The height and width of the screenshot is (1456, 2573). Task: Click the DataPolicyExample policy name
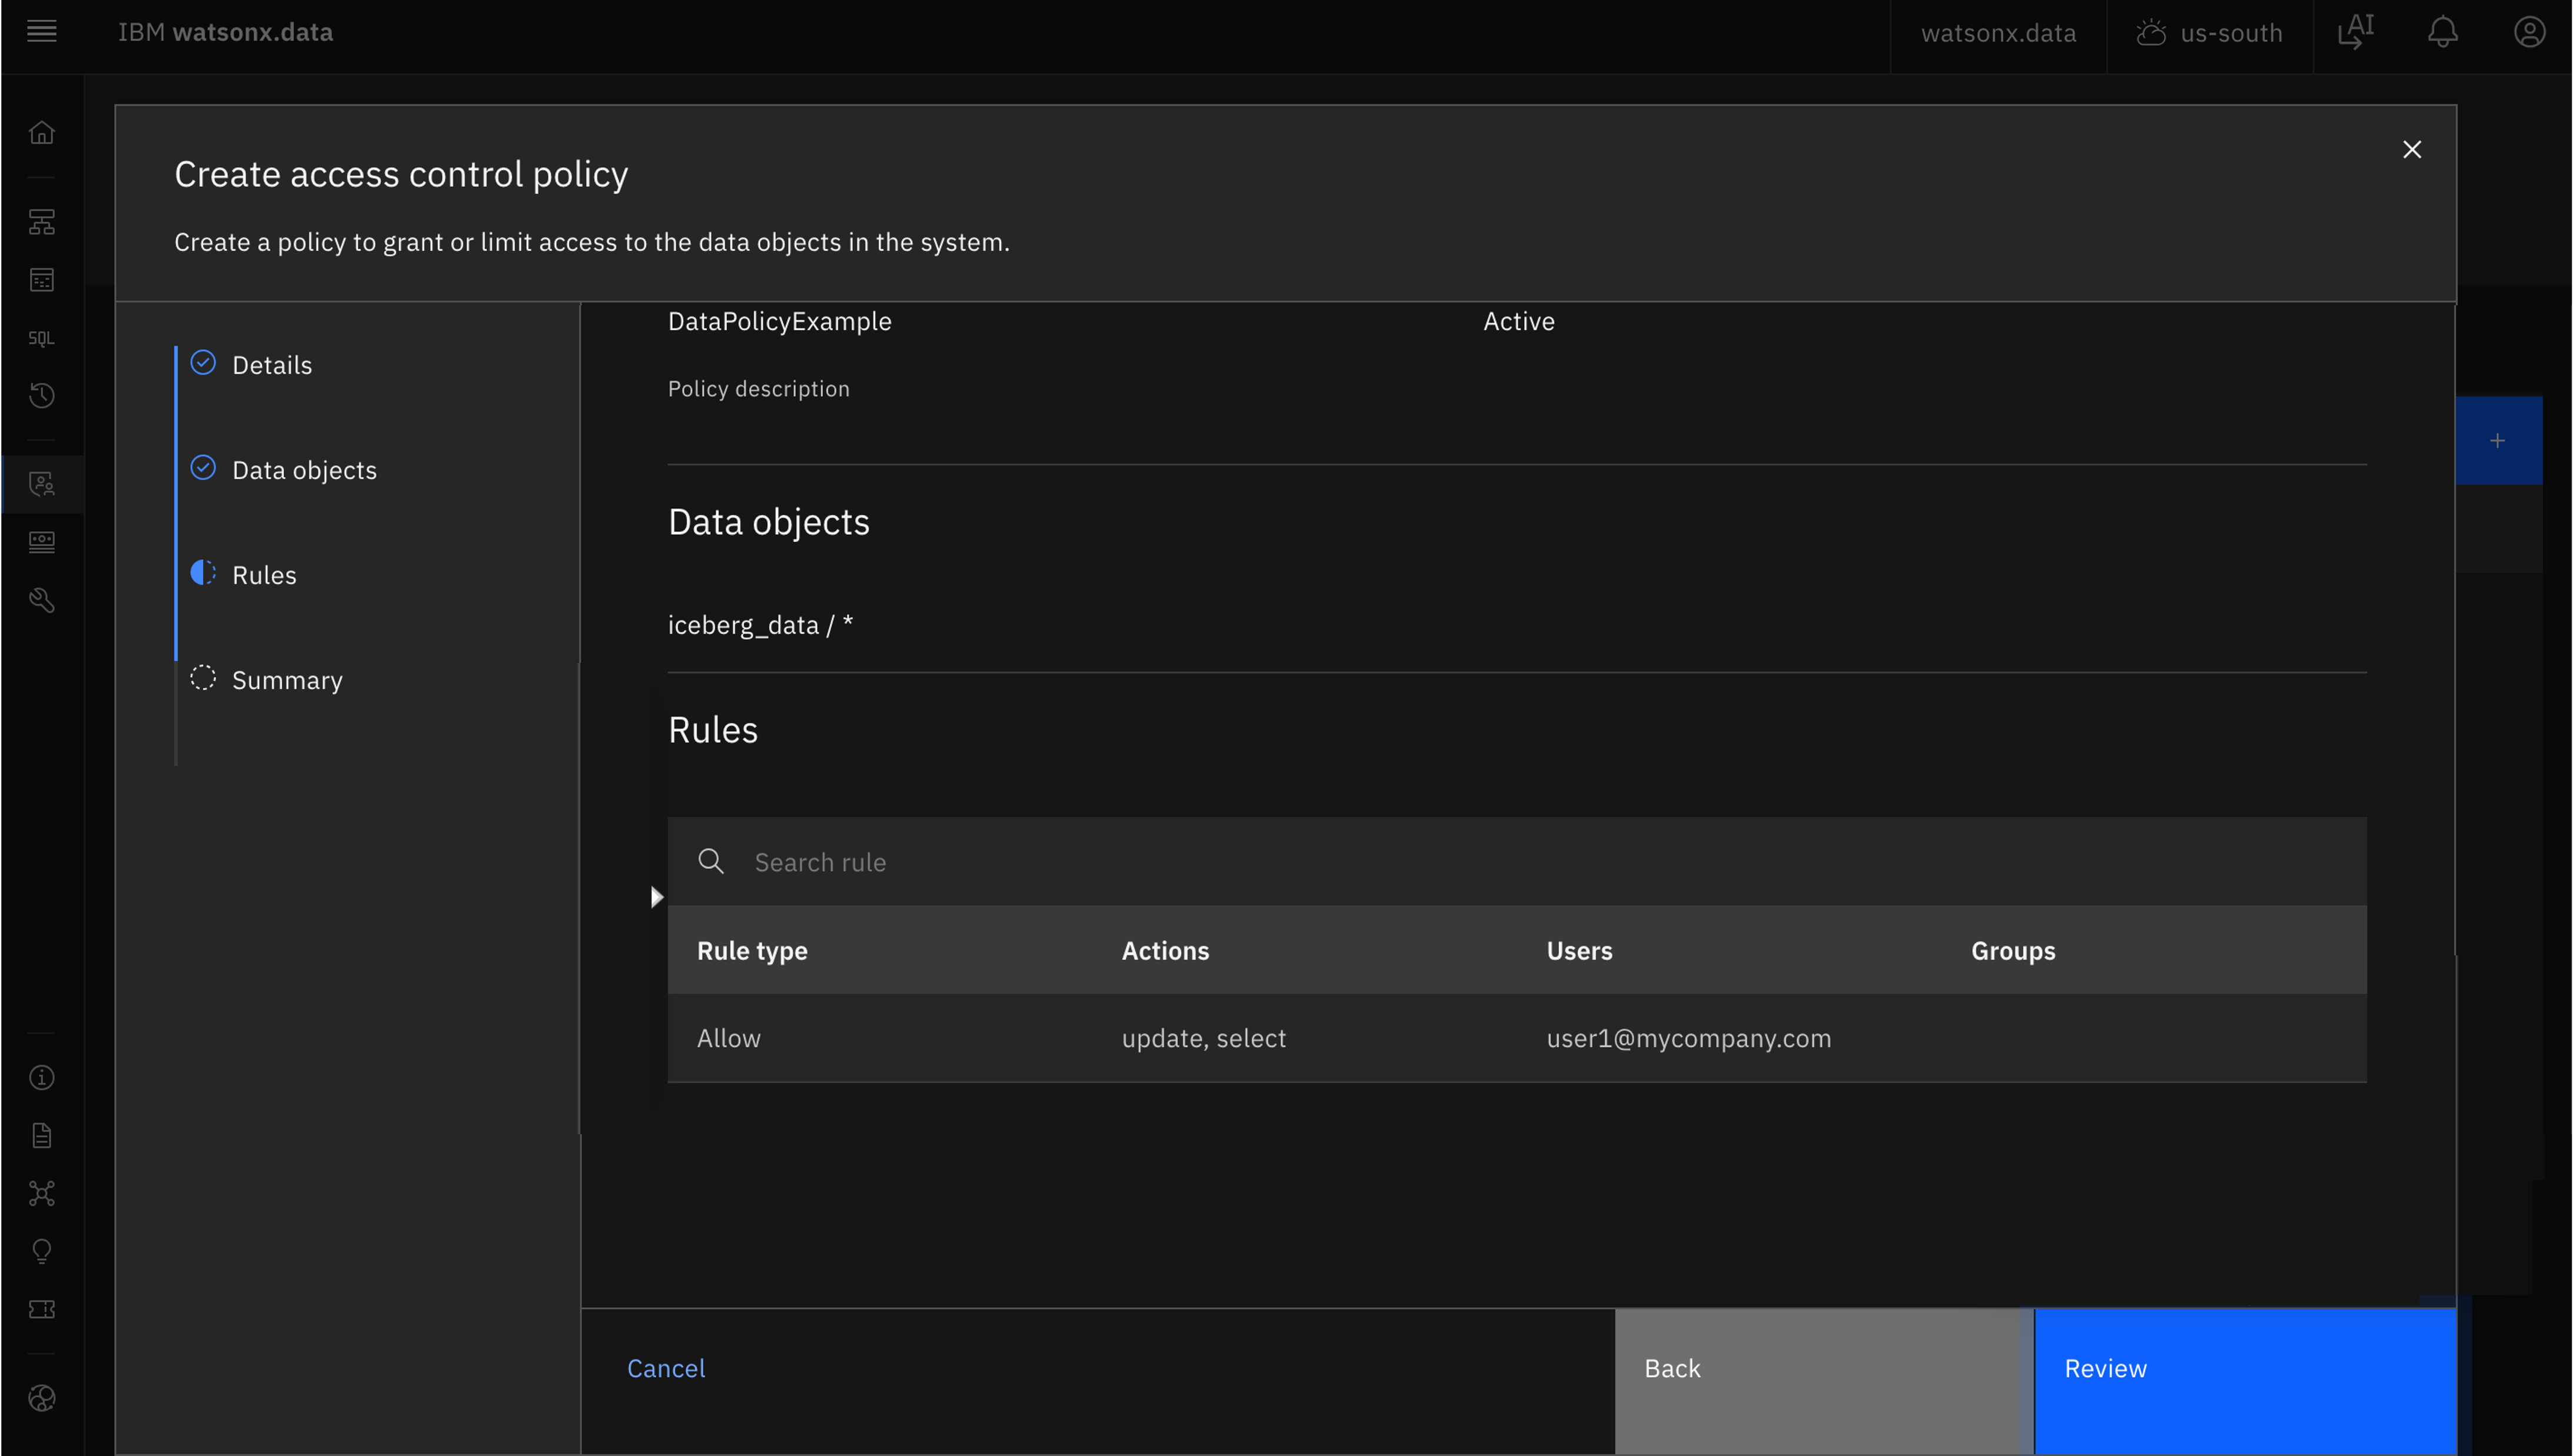pos(779,321)
